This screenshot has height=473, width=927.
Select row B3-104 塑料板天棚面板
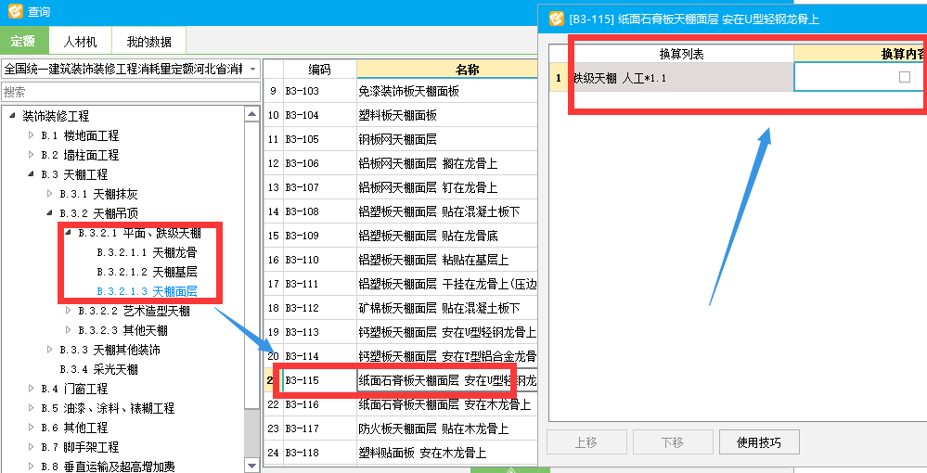pos(401,115)
